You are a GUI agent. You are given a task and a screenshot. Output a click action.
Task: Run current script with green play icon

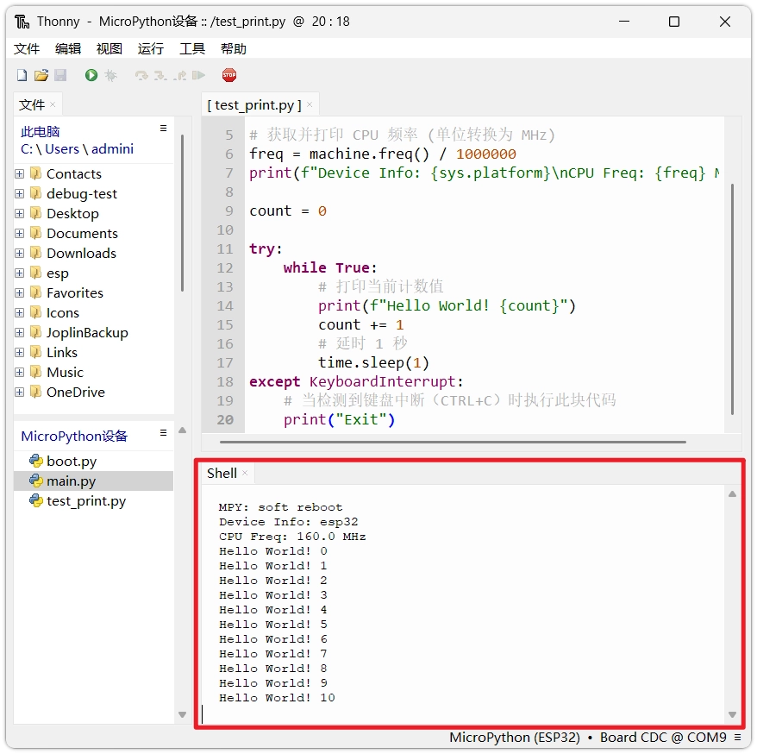[x=91, y=76]
